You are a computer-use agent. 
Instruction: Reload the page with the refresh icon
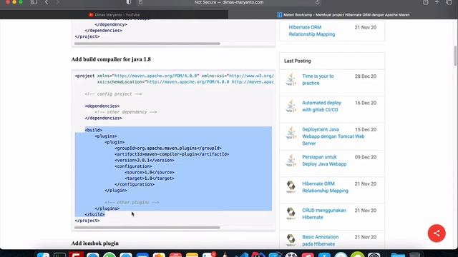click(x=318, y=2)
